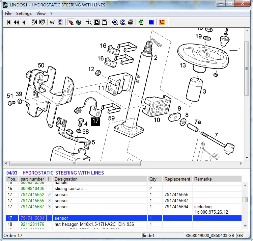Click the orange U icon
This screenshot has width=253, height=241.
pos(162,22)
